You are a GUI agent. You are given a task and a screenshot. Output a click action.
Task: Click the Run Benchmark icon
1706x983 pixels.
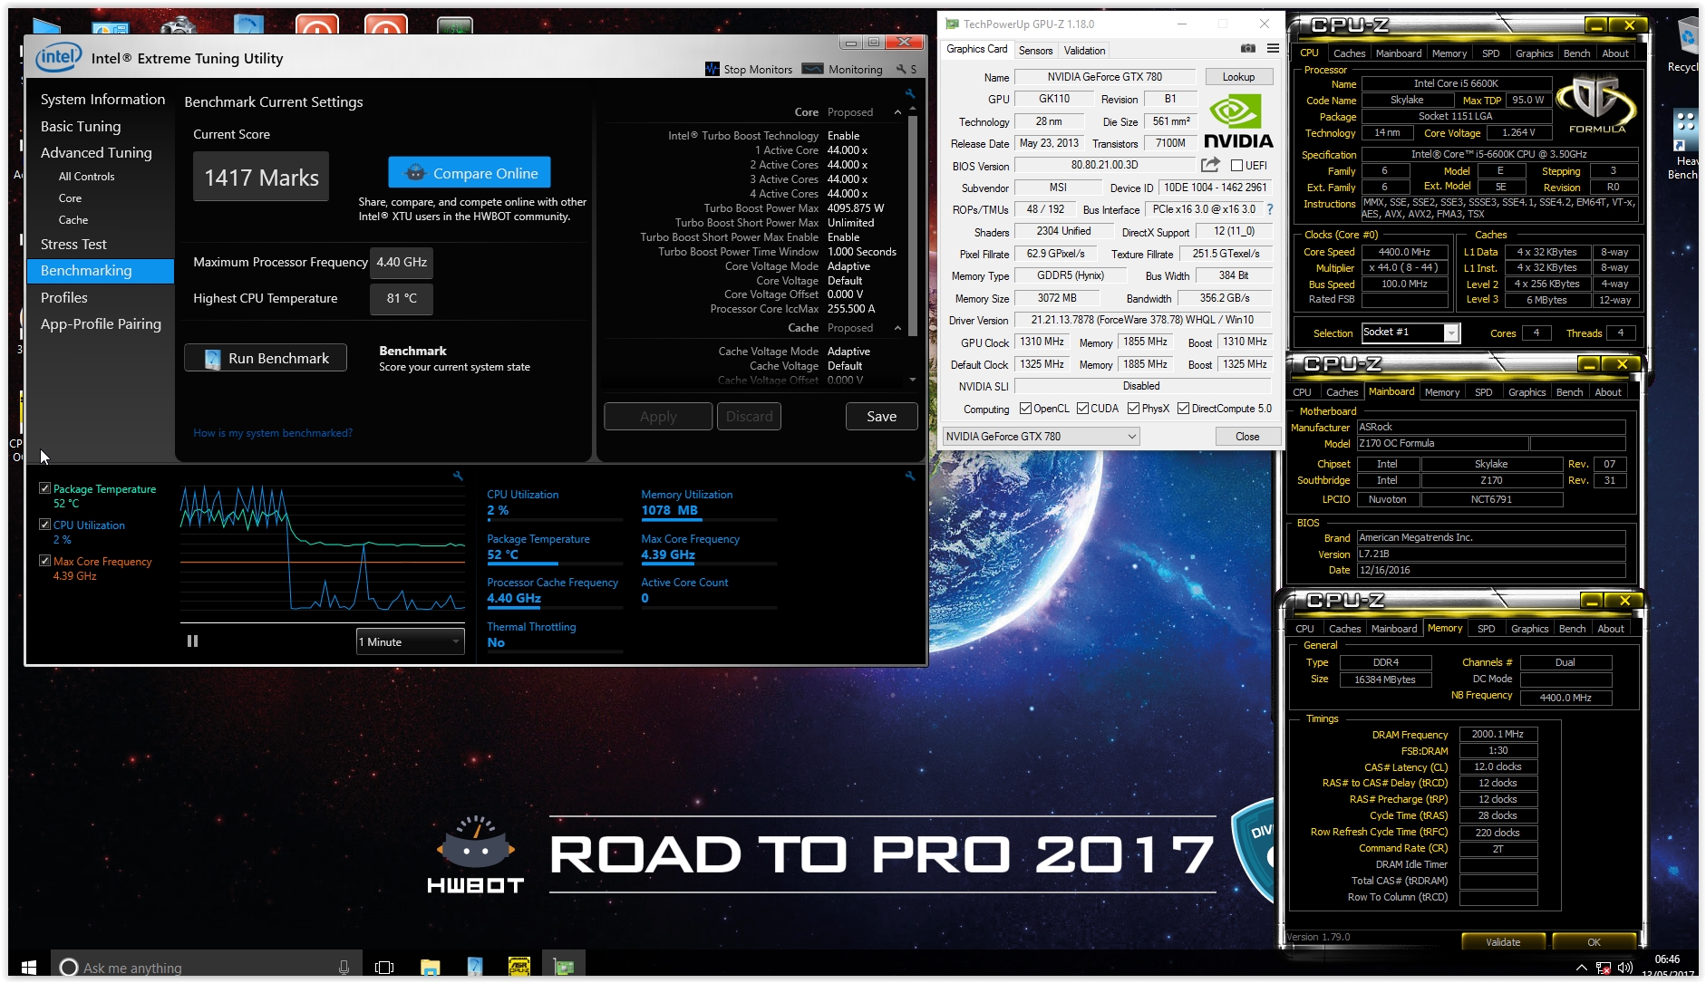[x=212, y=359]
